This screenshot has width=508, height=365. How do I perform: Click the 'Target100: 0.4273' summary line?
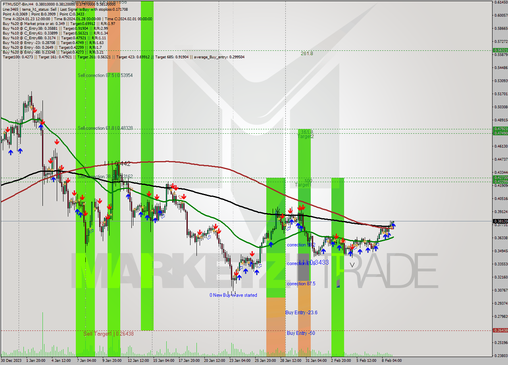[123, 57]
